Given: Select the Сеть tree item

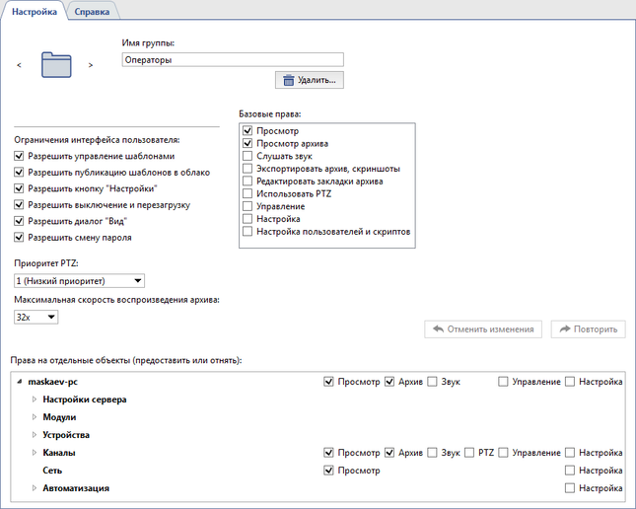Looking at the screenshot, I should pos(52,471).
